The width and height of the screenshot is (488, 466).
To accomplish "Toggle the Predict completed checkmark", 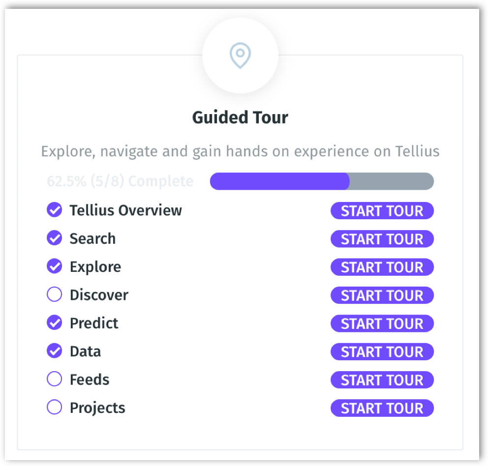I will click(54, 323).
